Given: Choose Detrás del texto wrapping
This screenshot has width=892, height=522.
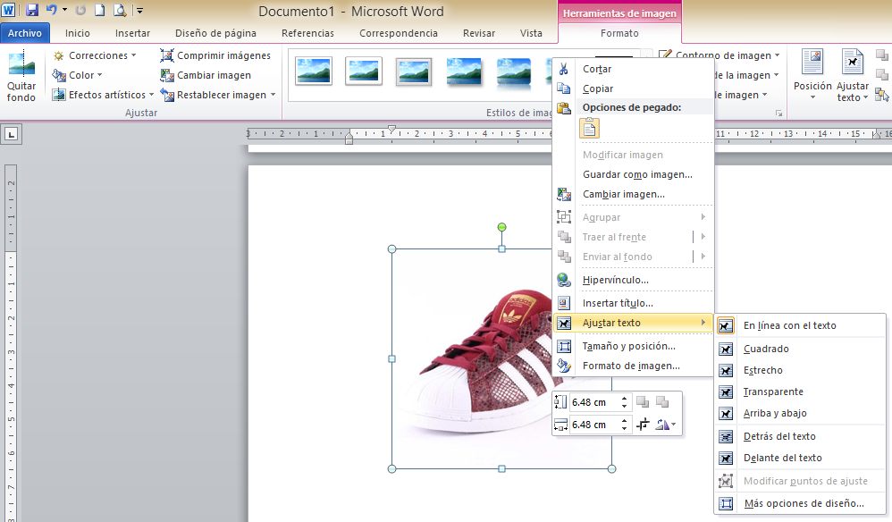Looking at the screenshot, I should tap(778, 436).
